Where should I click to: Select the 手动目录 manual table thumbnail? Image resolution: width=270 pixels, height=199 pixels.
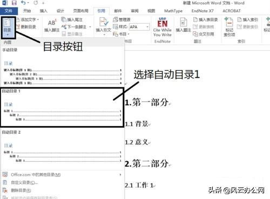[x=62, y=67]
